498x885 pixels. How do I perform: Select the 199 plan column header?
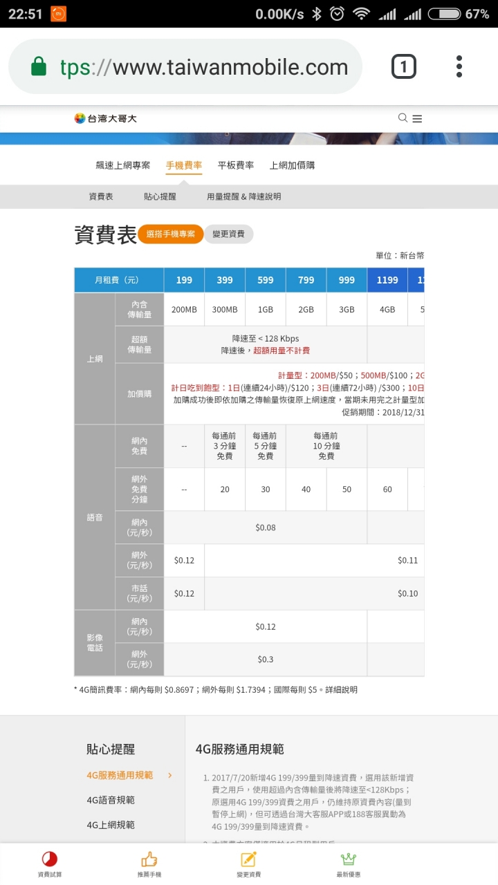tap(184, 280)
